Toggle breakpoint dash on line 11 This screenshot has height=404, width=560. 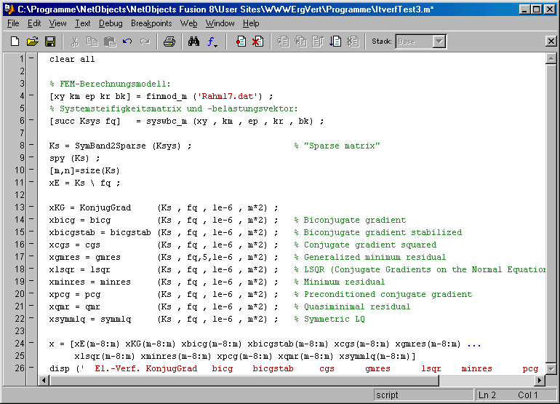[x=31, y=182]
